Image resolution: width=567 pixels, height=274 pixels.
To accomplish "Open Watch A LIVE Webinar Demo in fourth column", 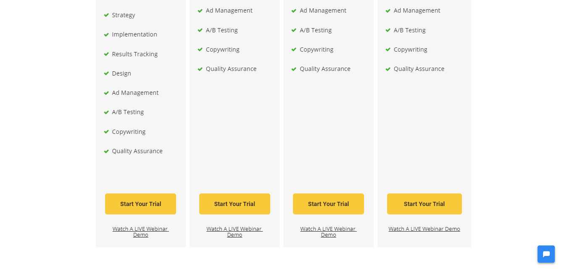I will coord(424,229).
